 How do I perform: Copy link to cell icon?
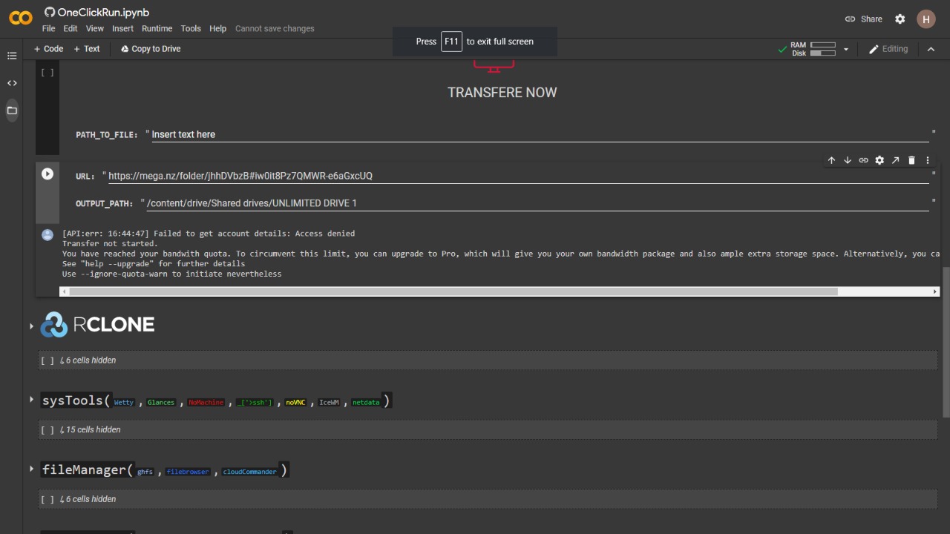pos(863,160)
